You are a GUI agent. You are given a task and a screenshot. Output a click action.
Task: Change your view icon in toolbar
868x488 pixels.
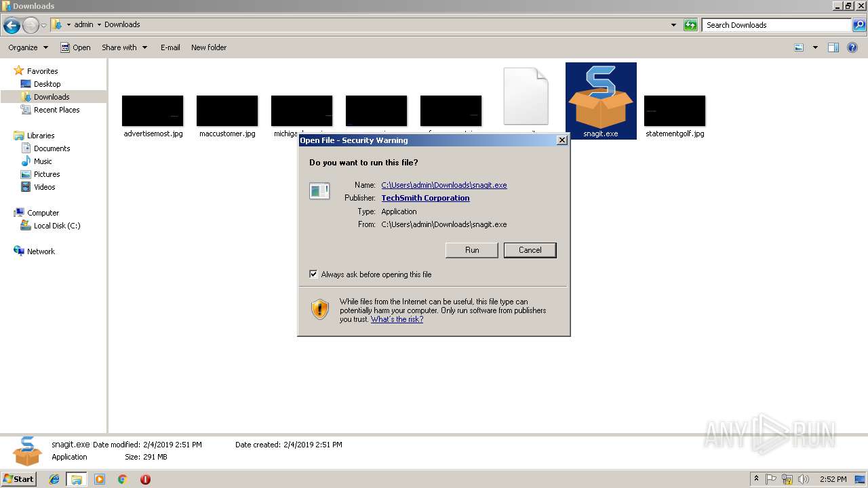pos(799,47)
